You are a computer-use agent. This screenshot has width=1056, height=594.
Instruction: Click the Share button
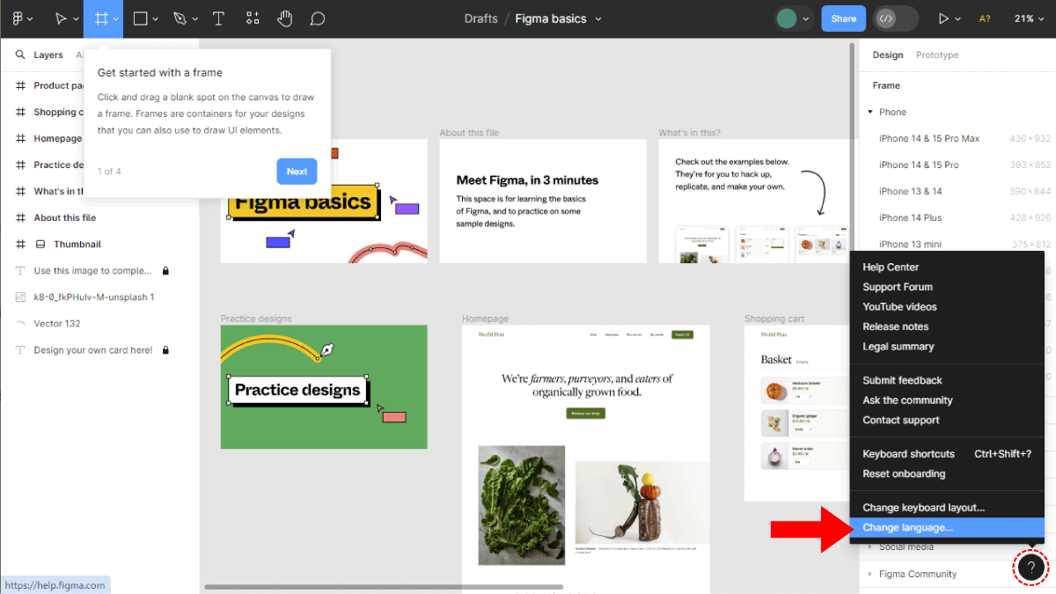pyautogui.click(x=843, y=18)
